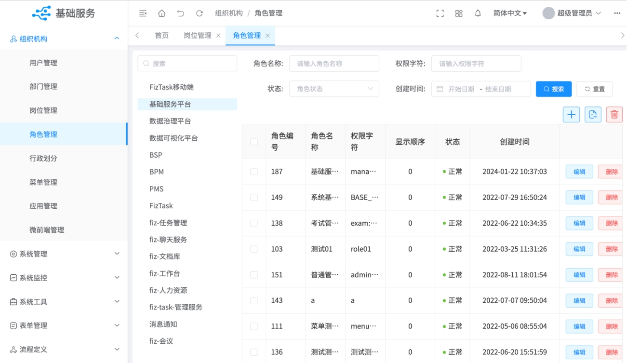627x363 pixels.
Task: Batch delete using red trash icon
Action: [x=614, y=114]
